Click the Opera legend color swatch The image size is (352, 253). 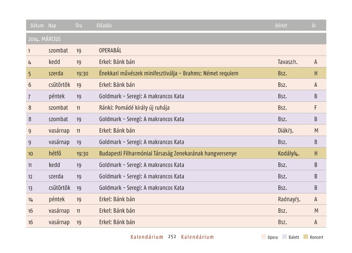(264, 237)
